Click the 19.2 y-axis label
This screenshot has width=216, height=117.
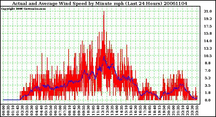tap(208, 19)
